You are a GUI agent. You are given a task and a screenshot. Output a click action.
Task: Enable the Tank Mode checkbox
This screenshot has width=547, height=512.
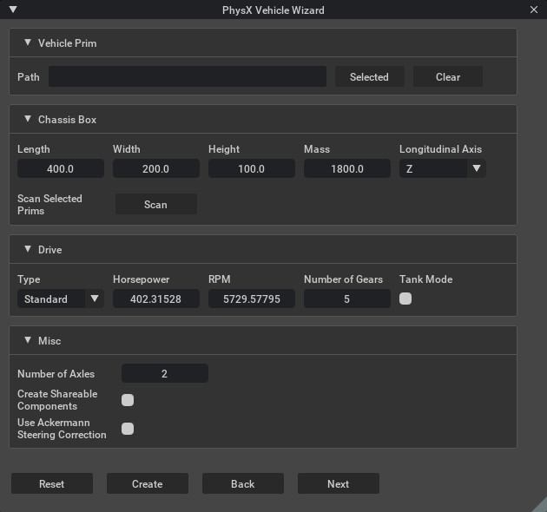coord(405,299)
